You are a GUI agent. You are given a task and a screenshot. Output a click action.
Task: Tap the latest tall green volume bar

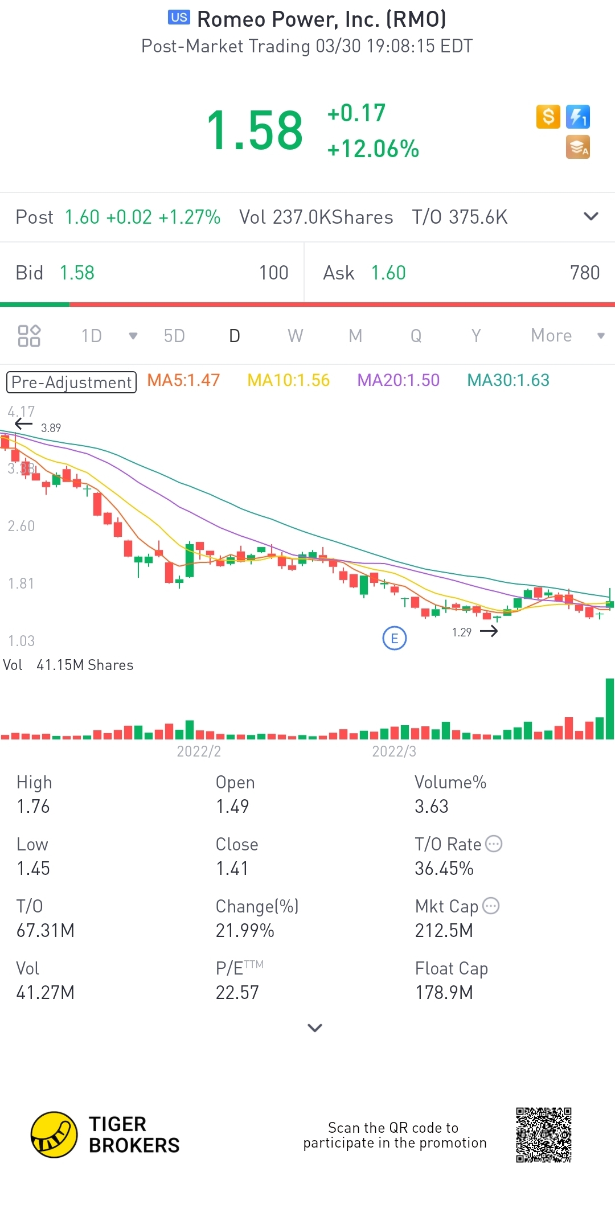(x=610, y=709)
